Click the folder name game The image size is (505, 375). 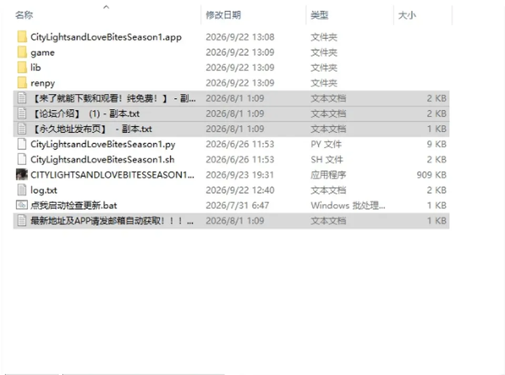click(x=43, y=53)
